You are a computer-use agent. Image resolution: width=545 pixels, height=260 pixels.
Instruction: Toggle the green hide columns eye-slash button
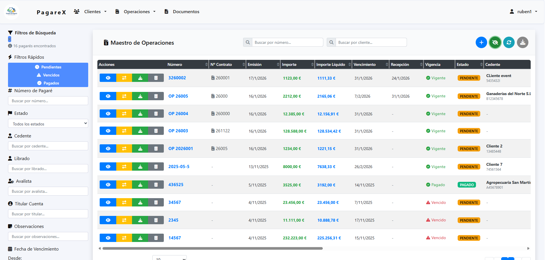(x=495, y=43)
